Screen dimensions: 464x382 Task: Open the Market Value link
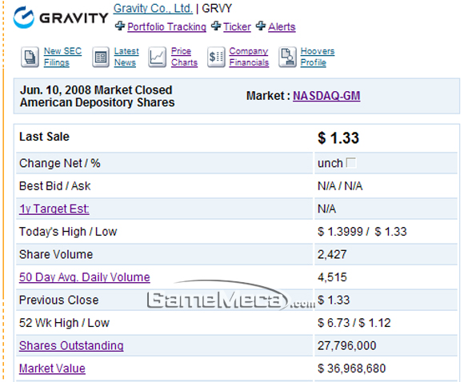[52, 368]
